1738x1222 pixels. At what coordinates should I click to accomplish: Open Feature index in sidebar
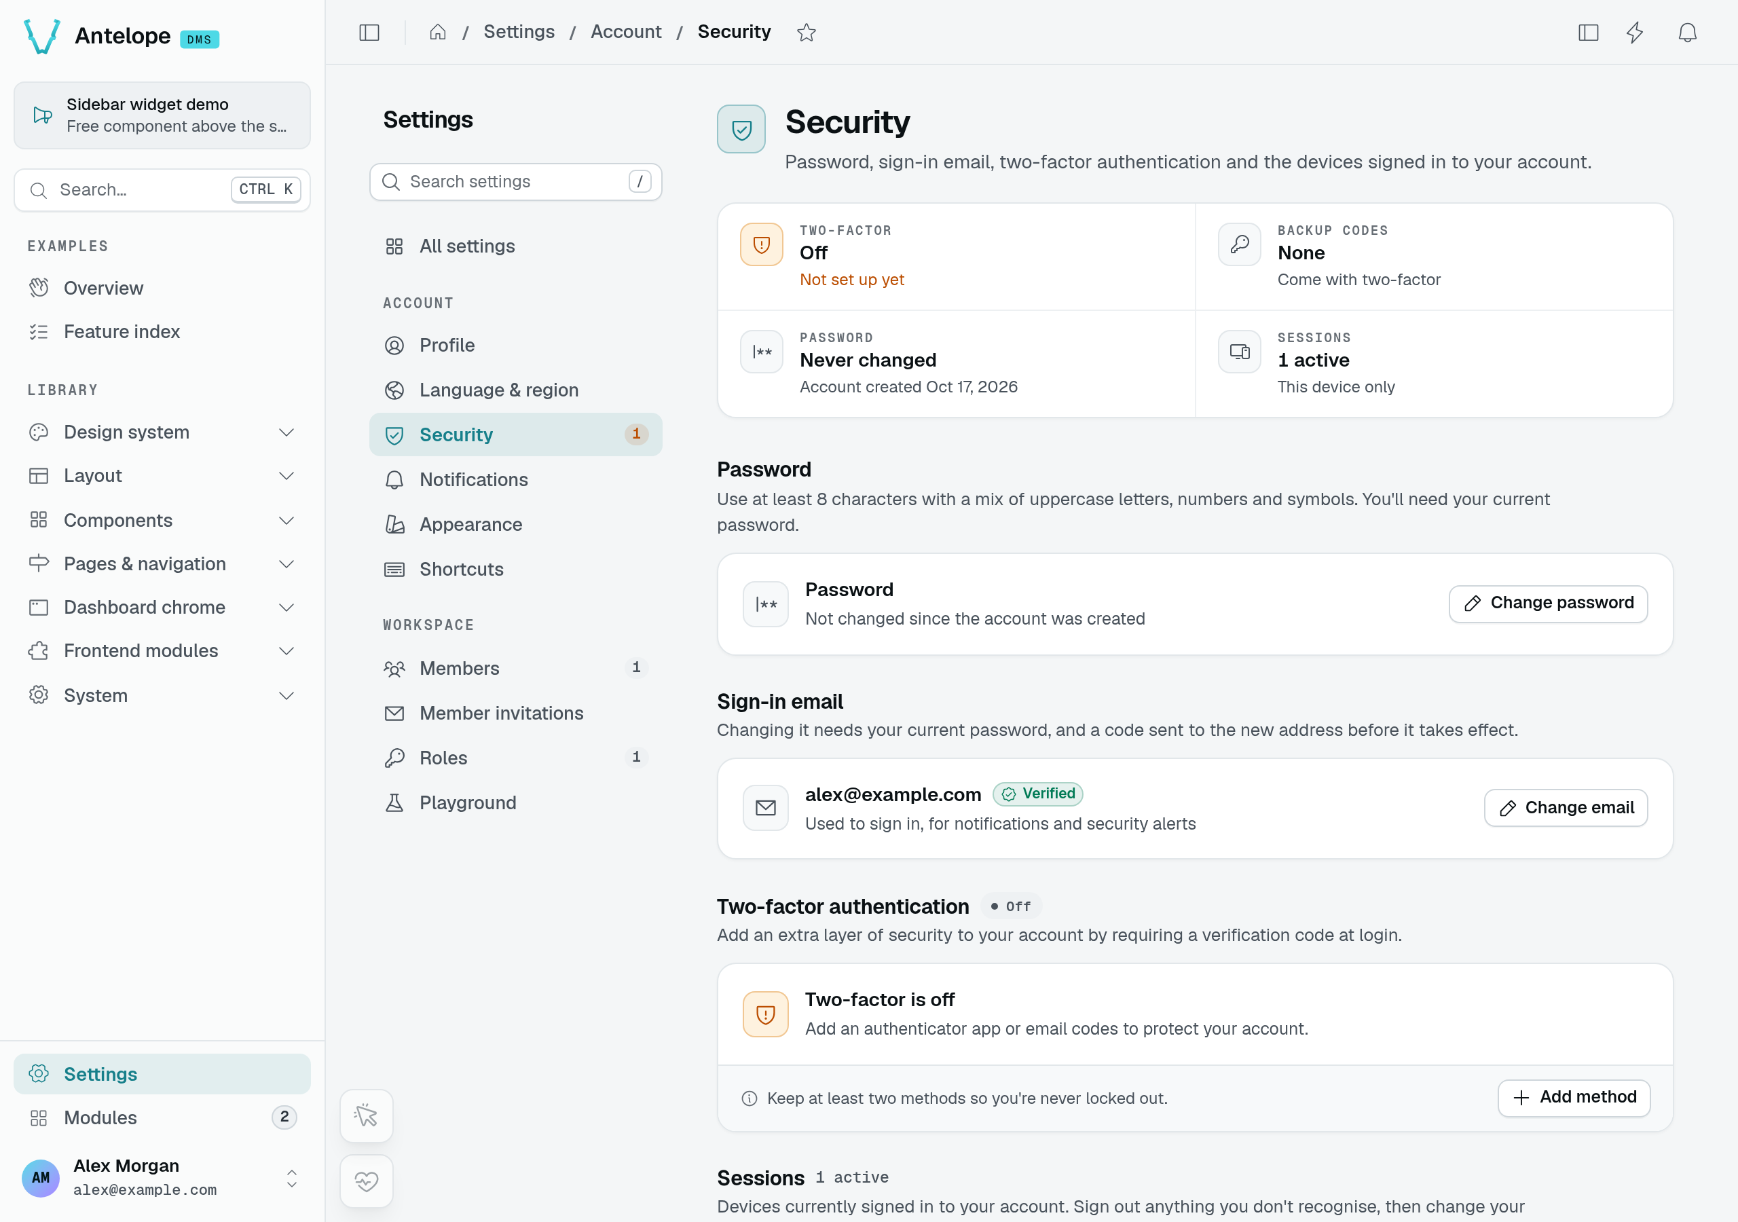point(162,331)
